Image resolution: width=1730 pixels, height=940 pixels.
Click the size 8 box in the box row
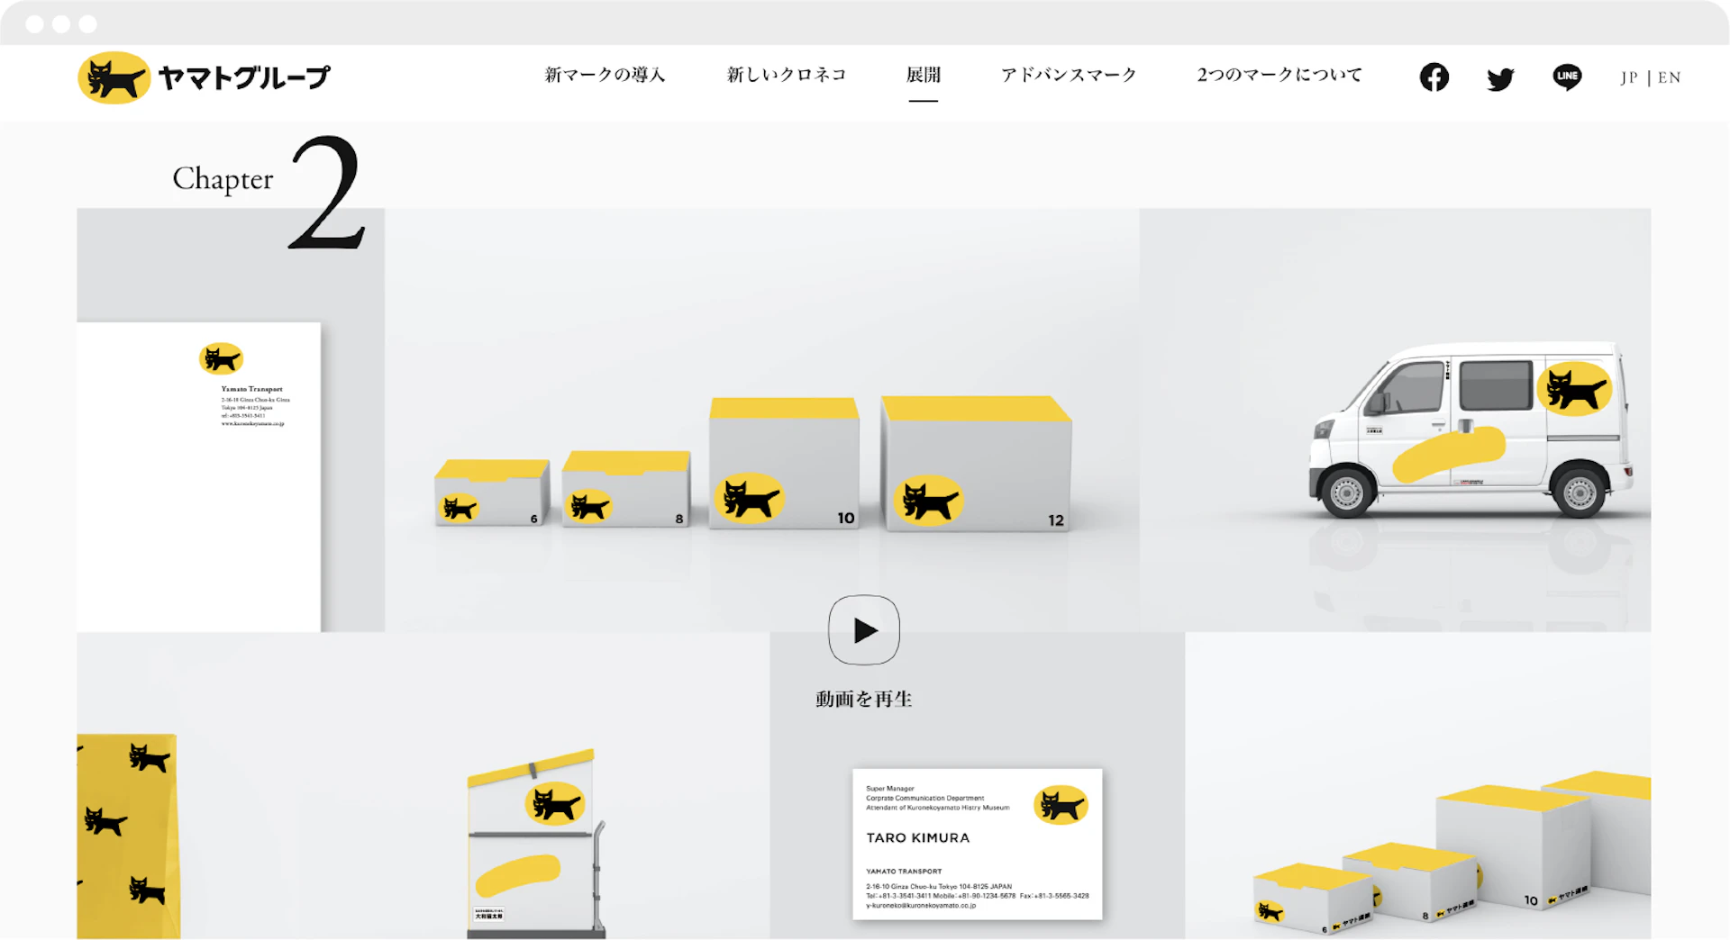point(626,489)
